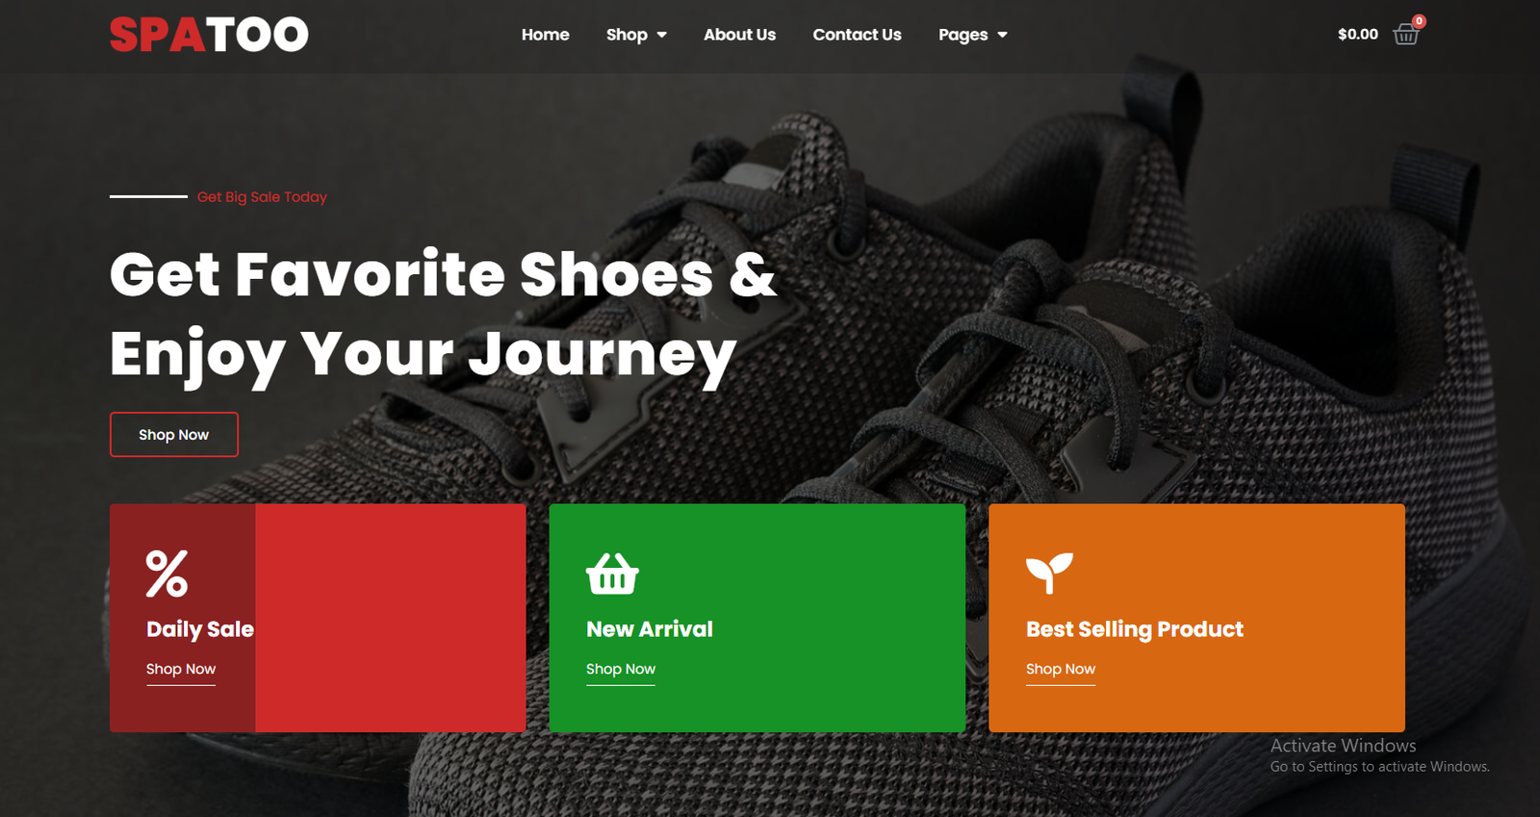Viewport: 1540px width, 817px height.
Task: Click the red cart item count badge
Action: pos(1419,21)
